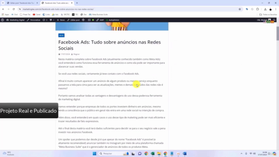Click the blue BLOG category badge
279x157 pixels.
click(61, 35)
